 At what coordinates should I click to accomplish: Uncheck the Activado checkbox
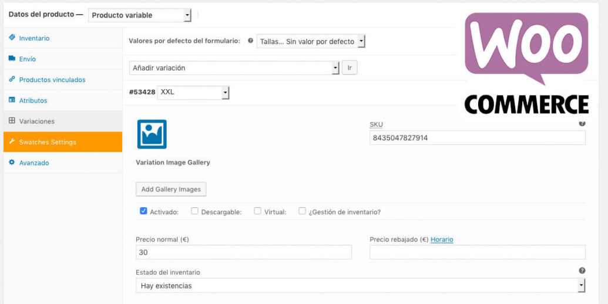point(143,211)
